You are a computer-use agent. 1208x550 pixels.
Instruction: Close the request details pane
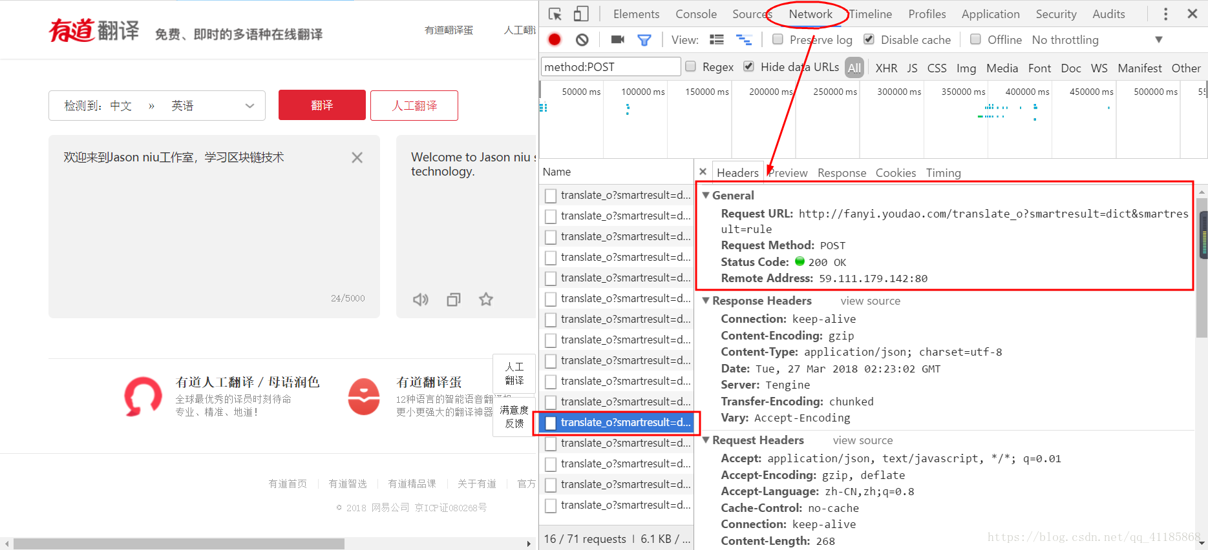click(703, 172)
